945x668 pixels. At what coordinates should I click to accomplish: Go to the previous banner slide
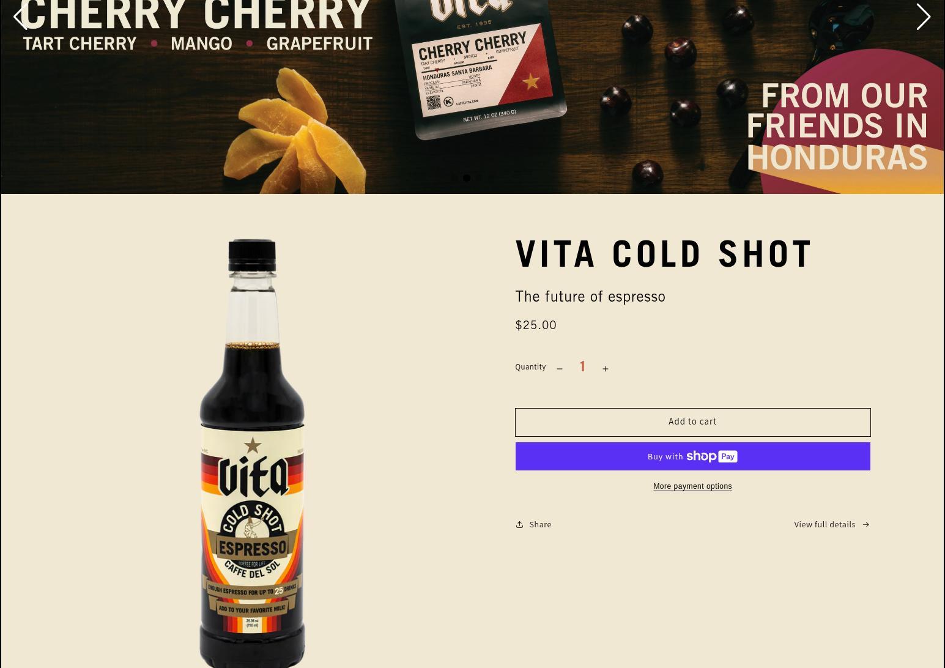point(21,17)
